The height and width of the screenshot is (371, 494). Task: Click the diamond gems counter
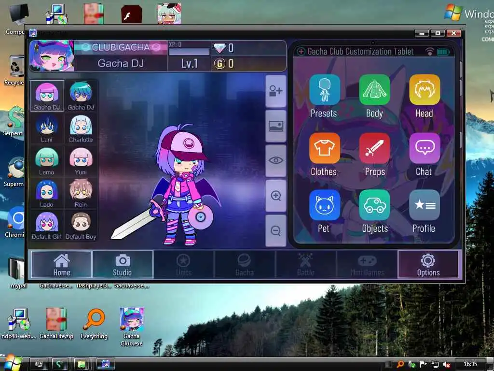coord(224,48)
